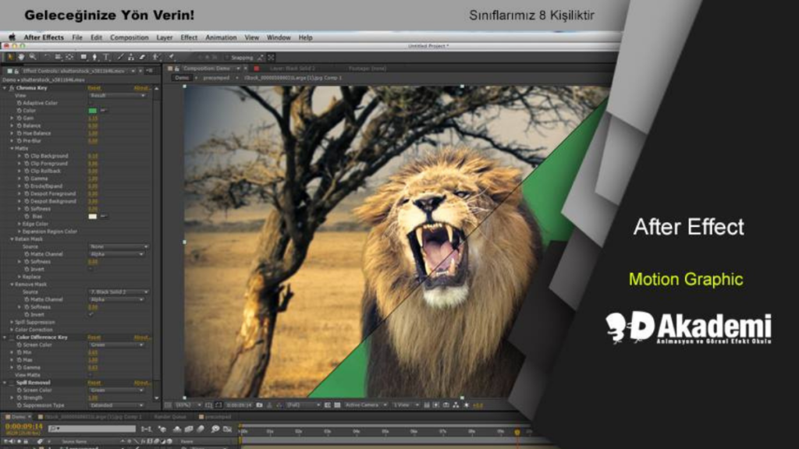The height and width of the screenshot is (449, 799).
Task: Select the Selection arrow tool
Action: pos(10,57)
